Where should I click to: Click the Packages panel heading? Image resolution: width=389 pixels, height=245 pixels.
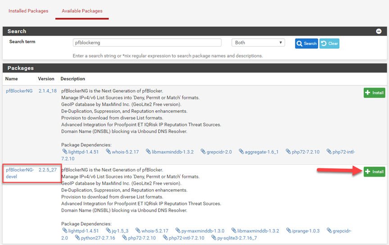click(20, 68)
